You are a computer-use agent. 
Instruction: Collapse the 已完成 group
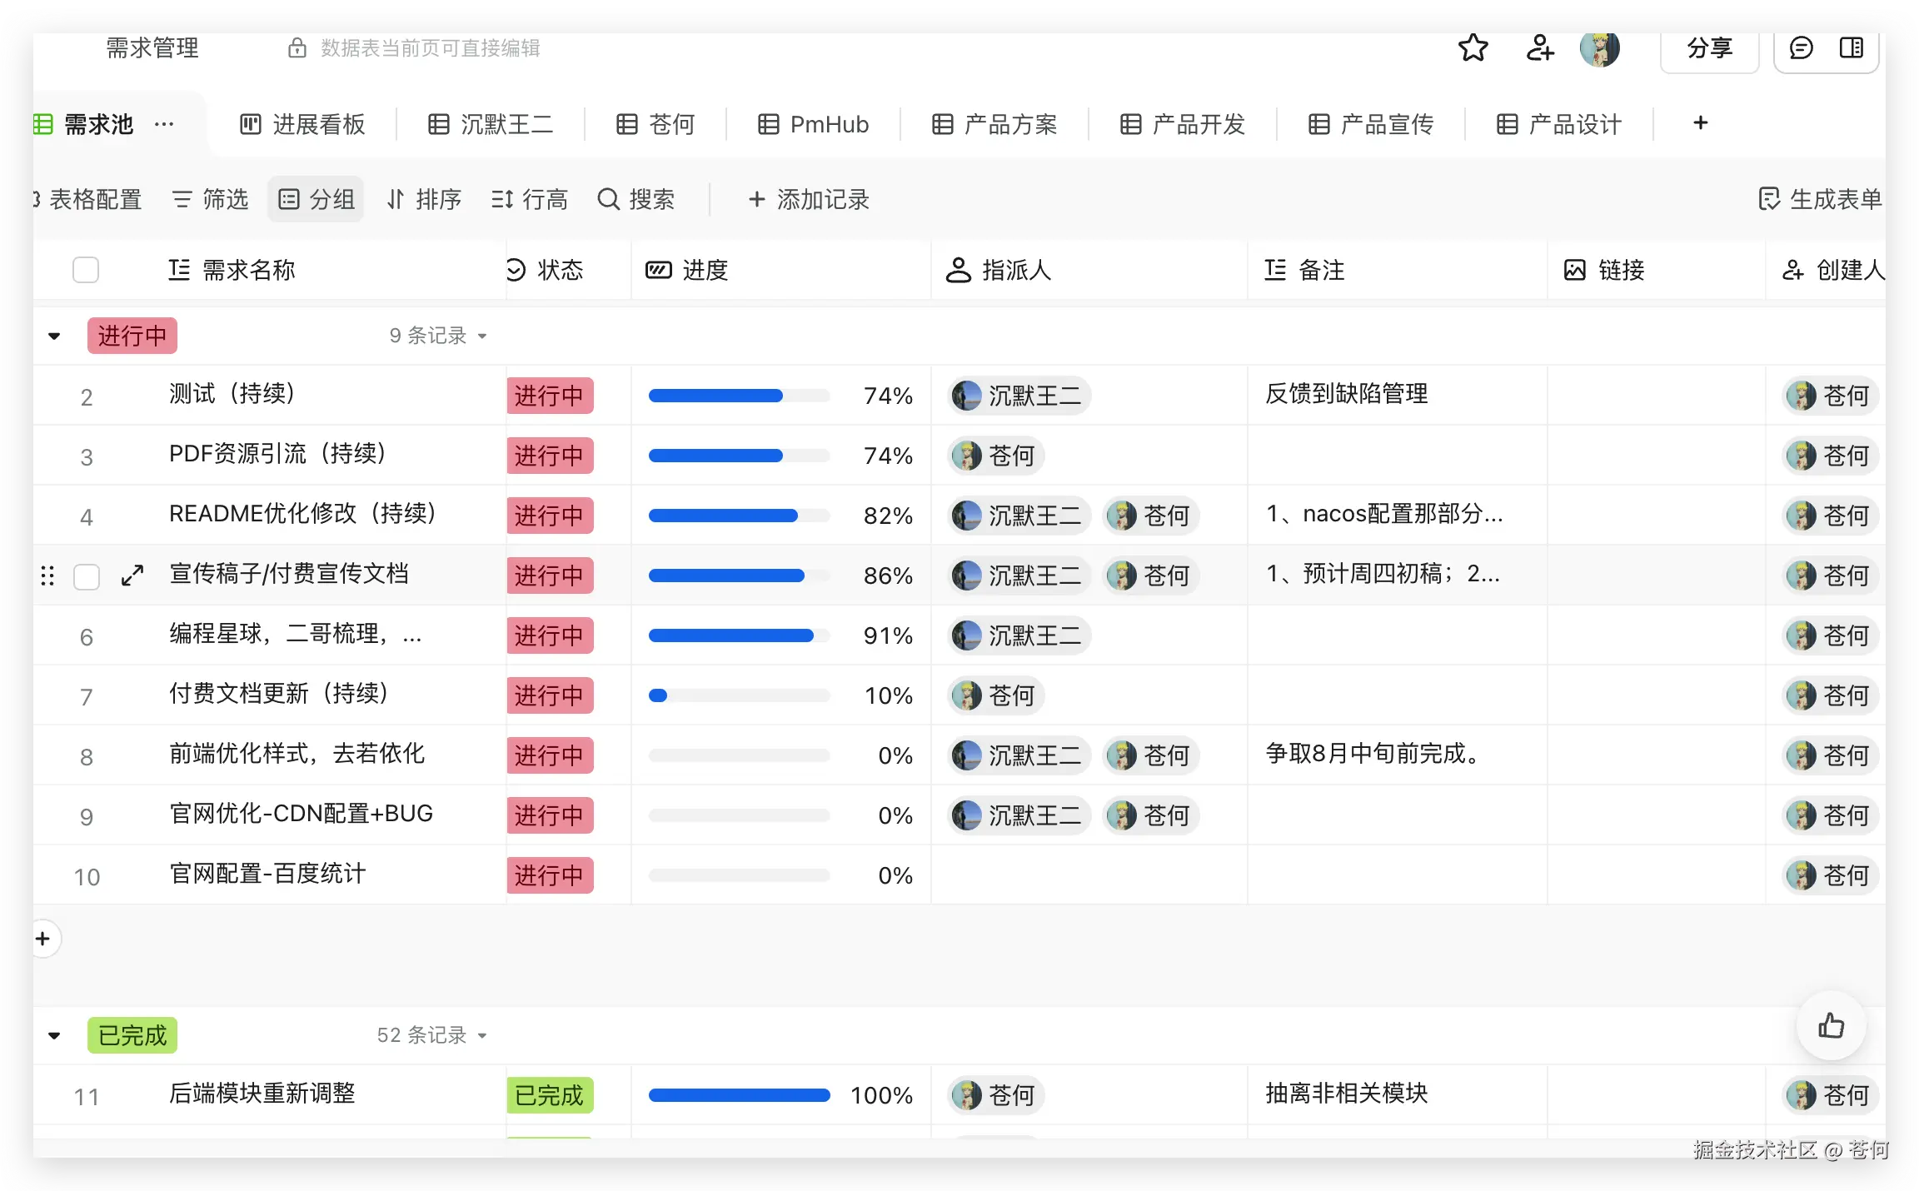(54, 1036)
